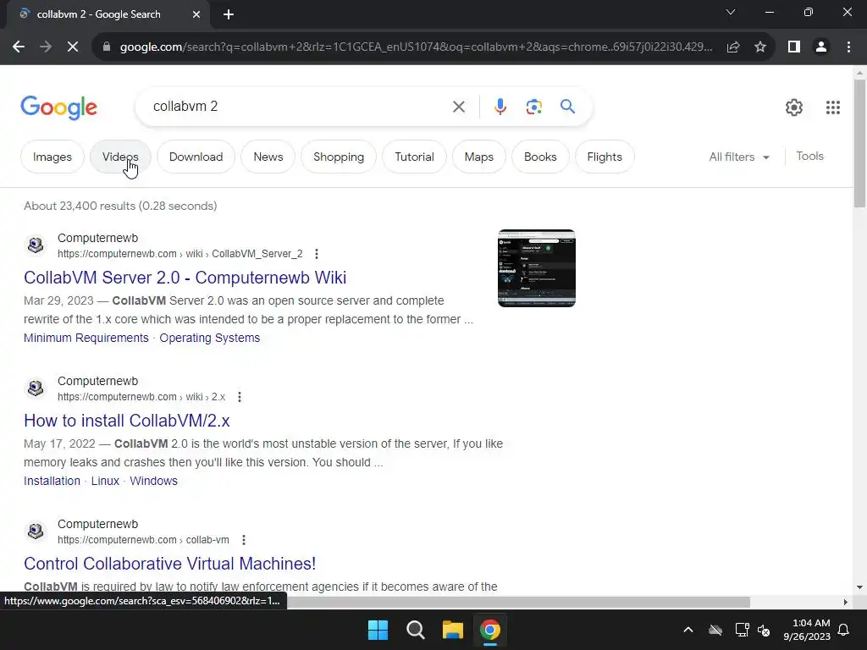The height and width of the screenshot is (650, 867).
Task: Open the Windows Start menu
Action: tap(378, 630)
